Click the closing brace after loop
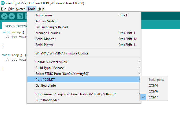This screenshot has width=180, height=114. click(3, 69)
